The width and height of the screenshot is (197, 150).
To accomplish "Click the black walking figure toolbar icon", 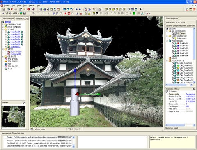I will point(141,9).
